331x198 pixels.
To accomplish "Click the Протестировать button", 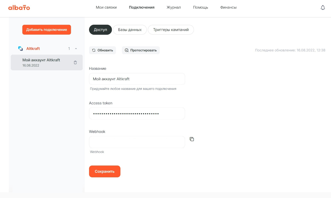I will [x=141, y=50].
